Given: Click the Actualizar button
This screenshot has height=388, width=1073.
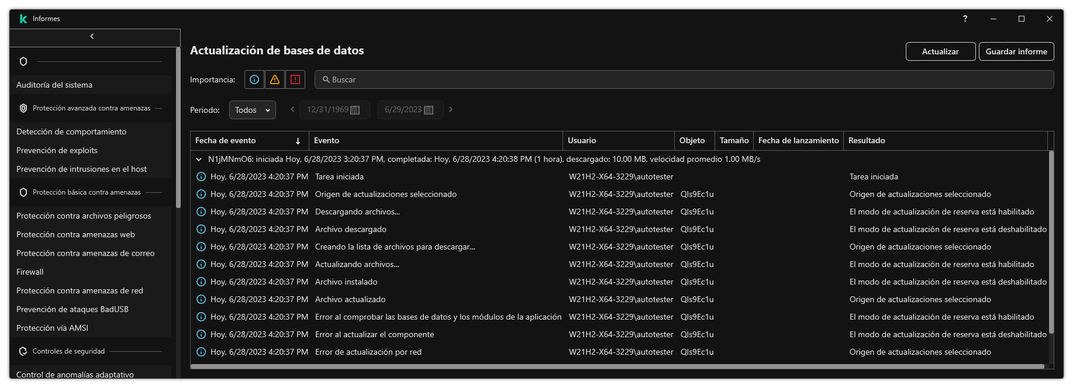Looking at the screenshot, I should (940, 51).
